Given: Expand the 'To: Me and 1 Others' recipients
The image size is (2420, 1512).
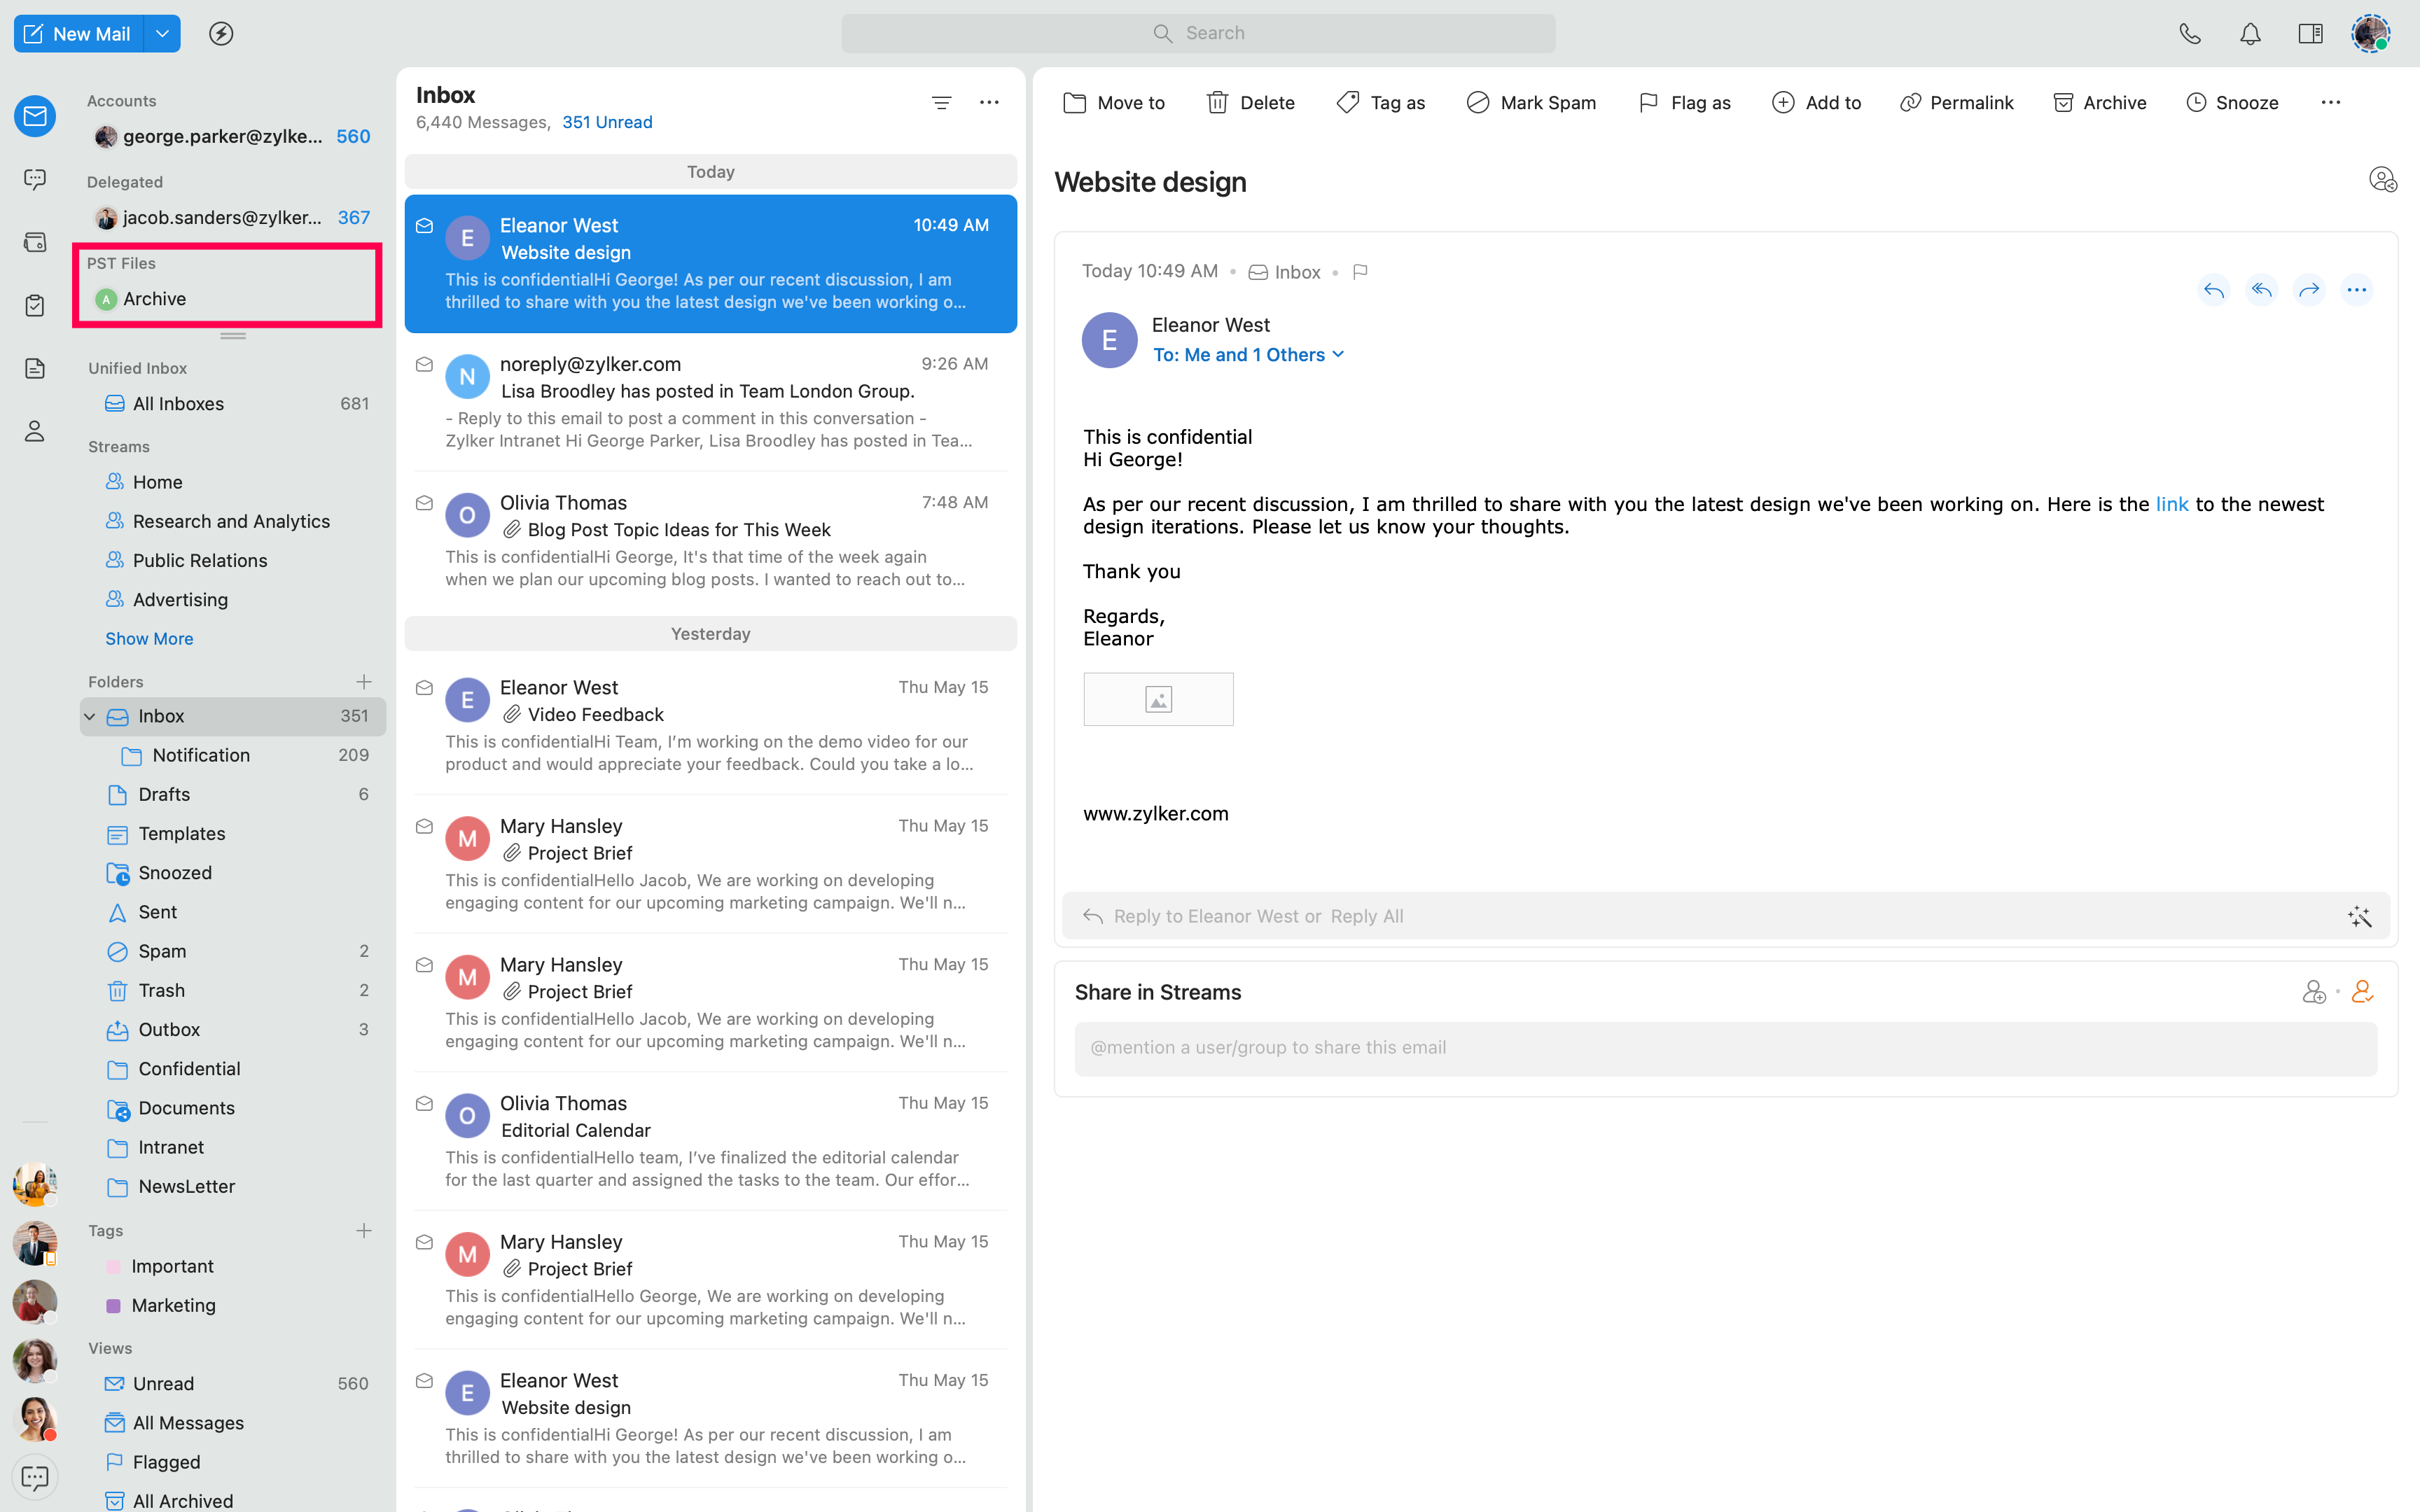Looking at the screenshot, I should click(1248, 355).
